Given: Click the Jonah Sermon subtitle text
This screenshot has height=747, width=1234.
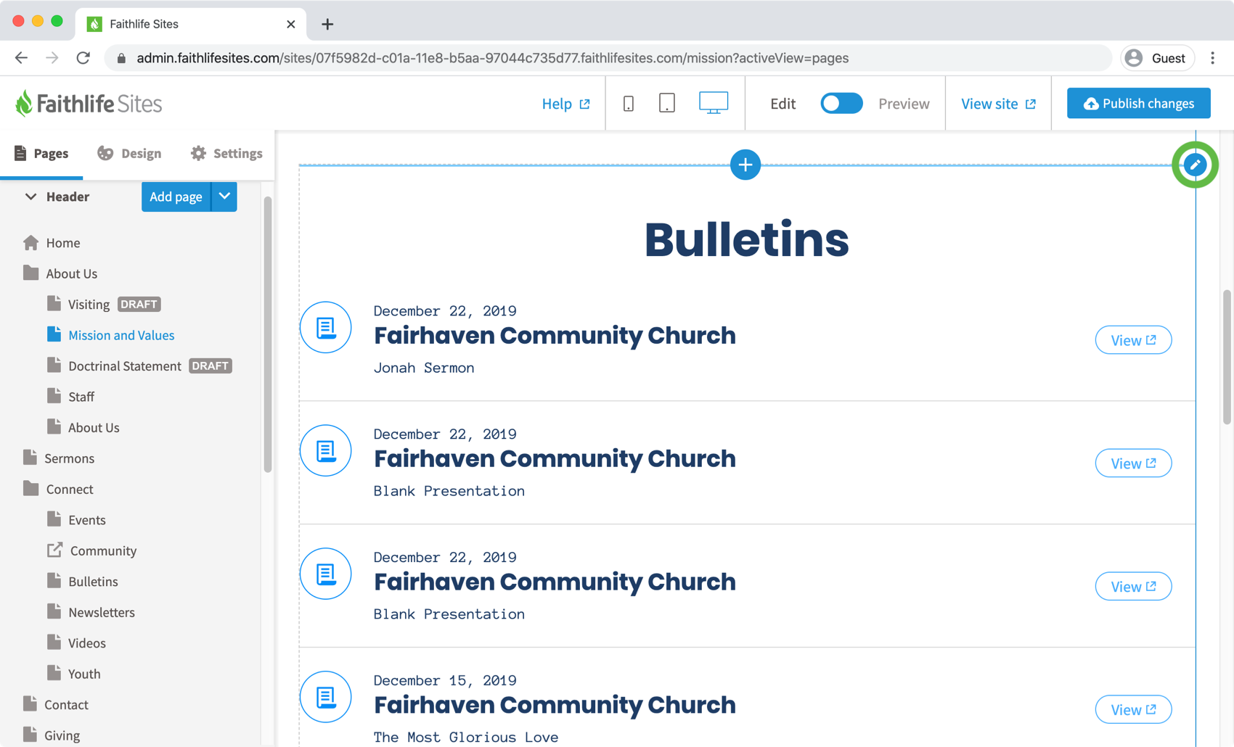Looking at the screenshot, I should (x=424, y=368).
